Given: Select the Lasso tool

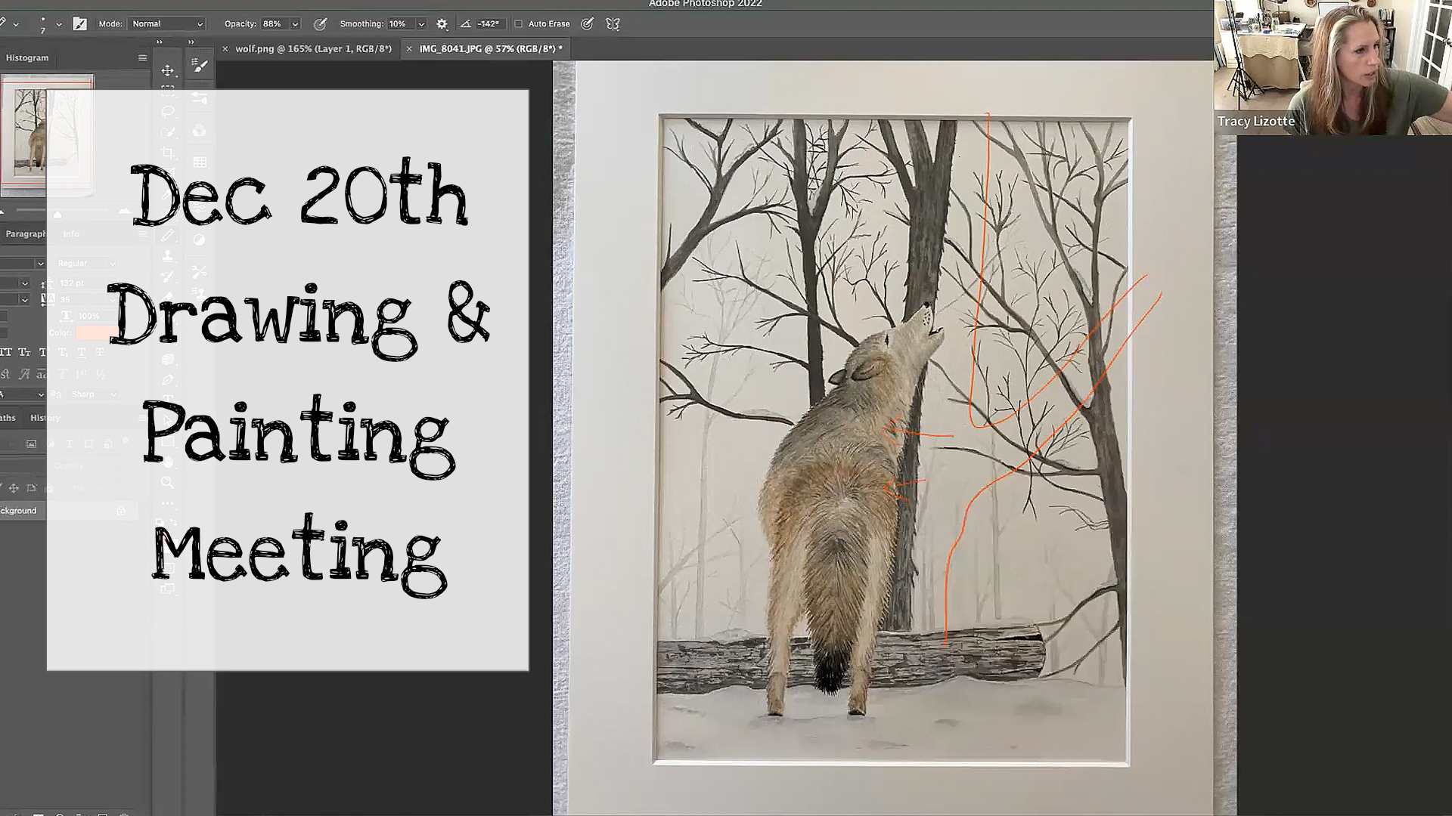Looking at the screenshot, I should pyautogui.click(x=168, y=111).
